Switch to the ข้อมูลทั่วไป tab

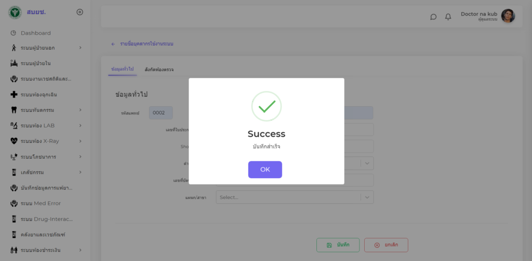(122, 69)
